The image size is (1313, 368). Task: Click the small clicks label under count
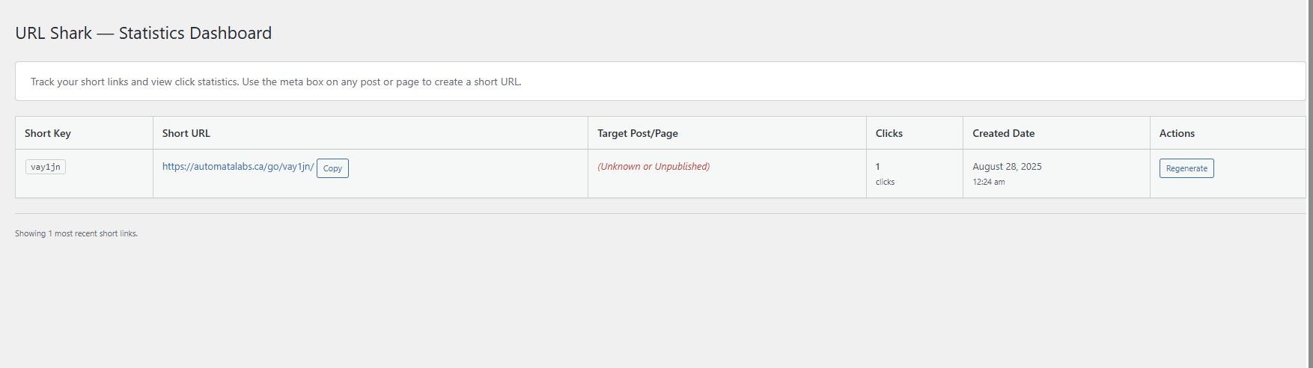[885, 182]
